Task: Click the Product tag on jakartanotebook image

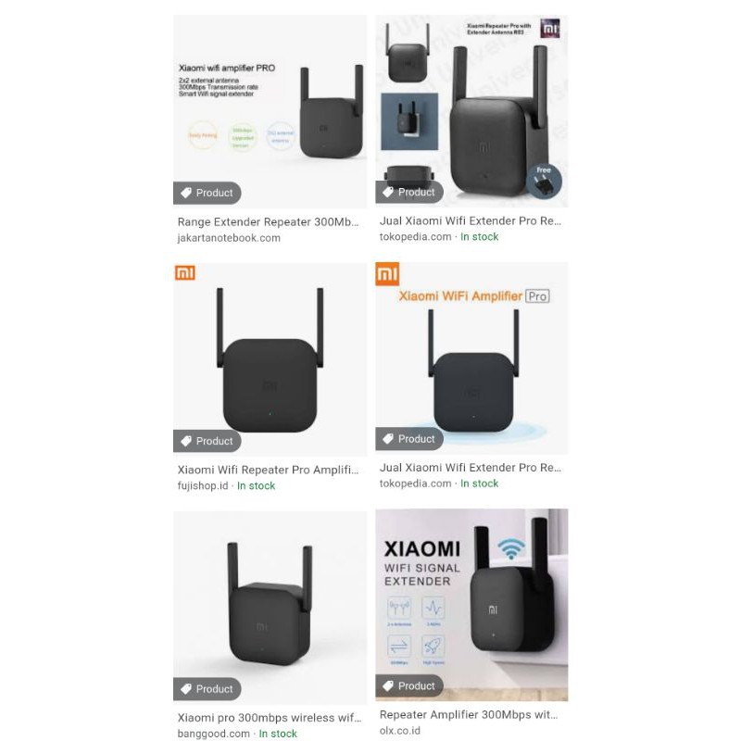Action: click(207, 193)
